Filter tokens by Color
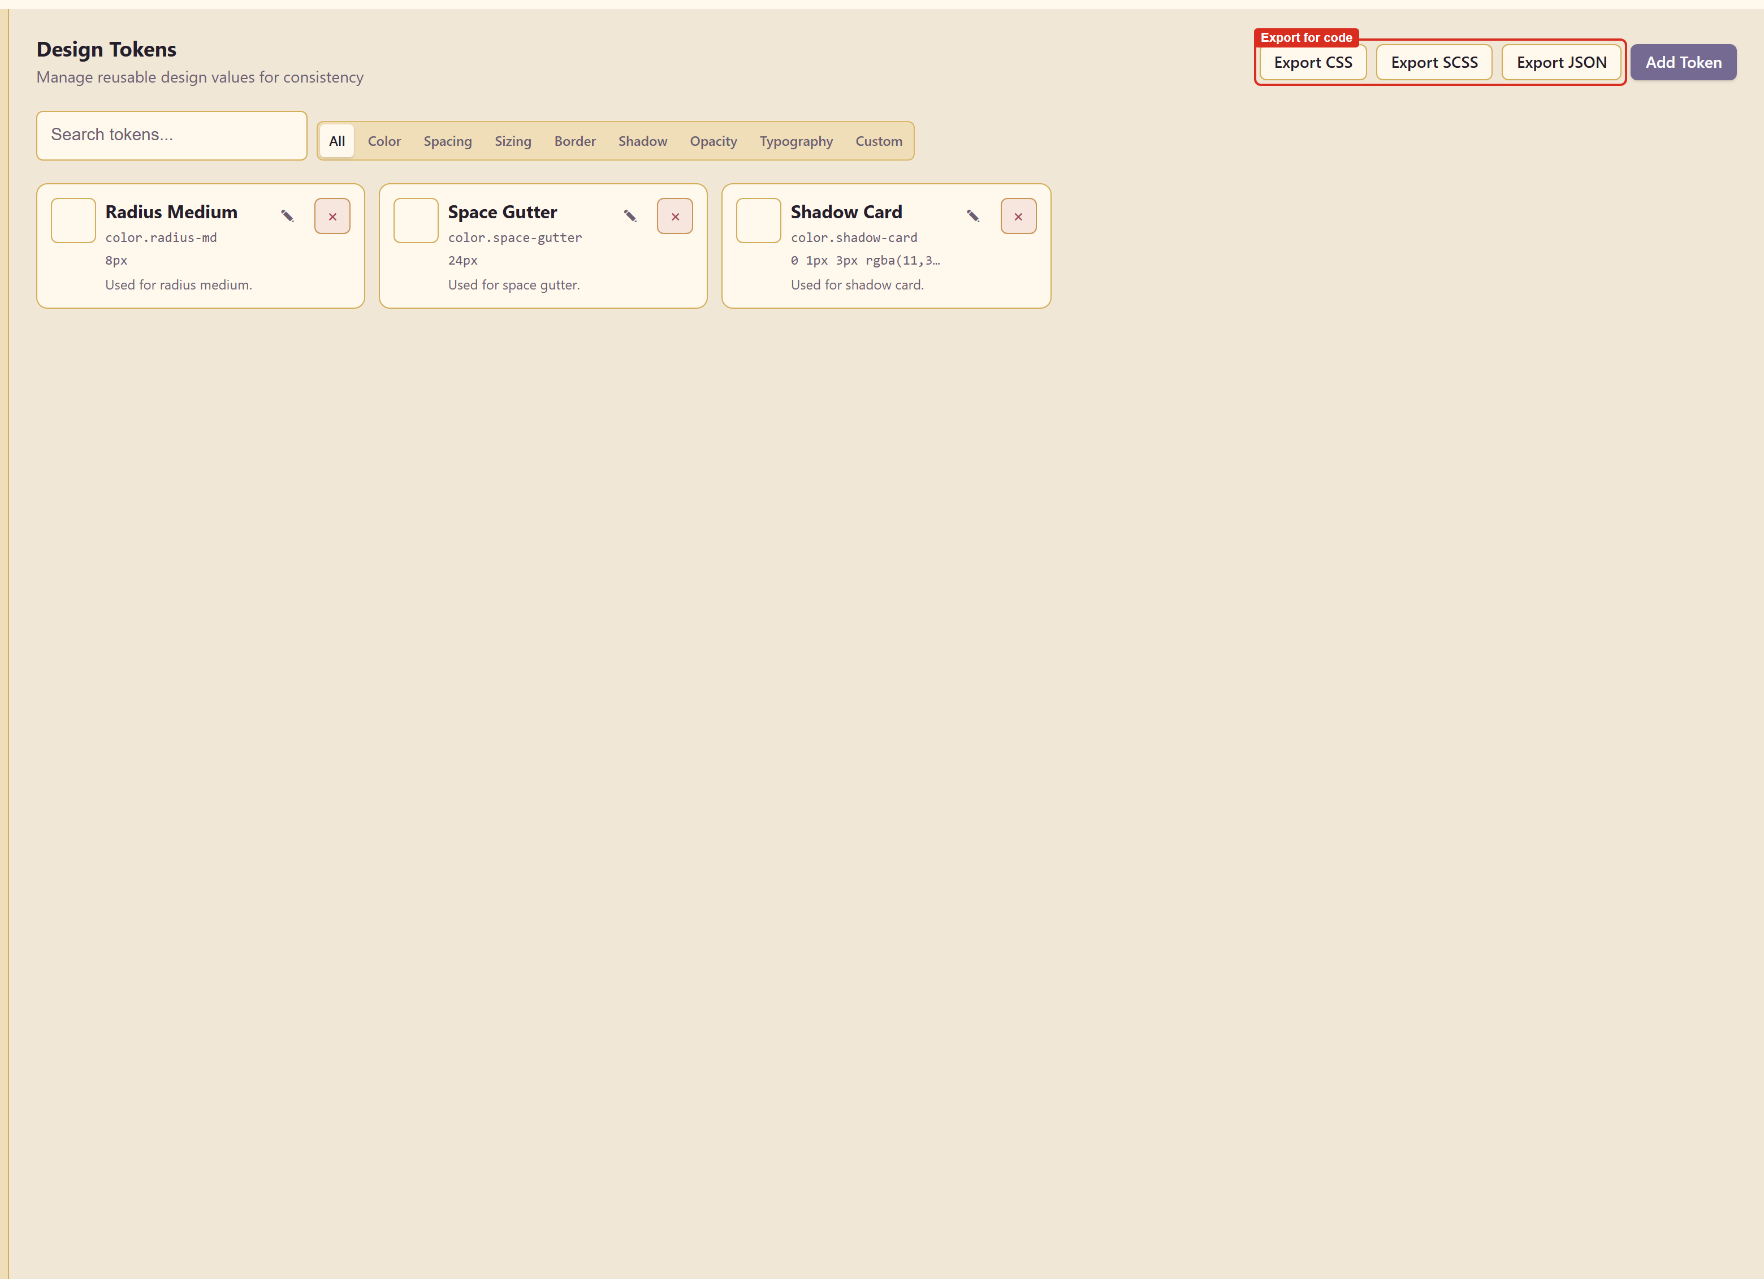Viewport: 1764px width, 1279px height. (x=384, y=141)
